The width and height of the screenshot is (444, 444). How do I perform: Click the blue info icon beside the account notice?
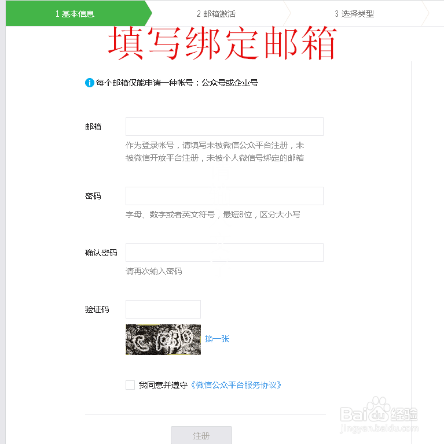(x=89, y=83)
